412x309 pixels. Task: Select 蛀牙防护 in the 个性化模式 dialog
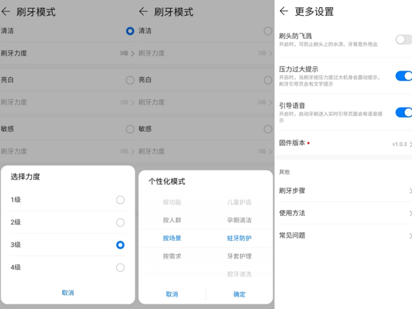click(239, 238)
